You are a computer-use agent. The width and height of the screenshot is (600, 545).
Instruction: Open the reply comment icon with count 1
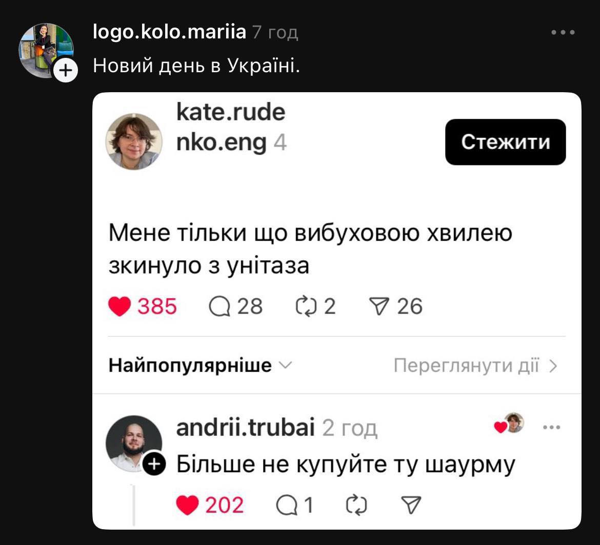click(x=287, y=506)
